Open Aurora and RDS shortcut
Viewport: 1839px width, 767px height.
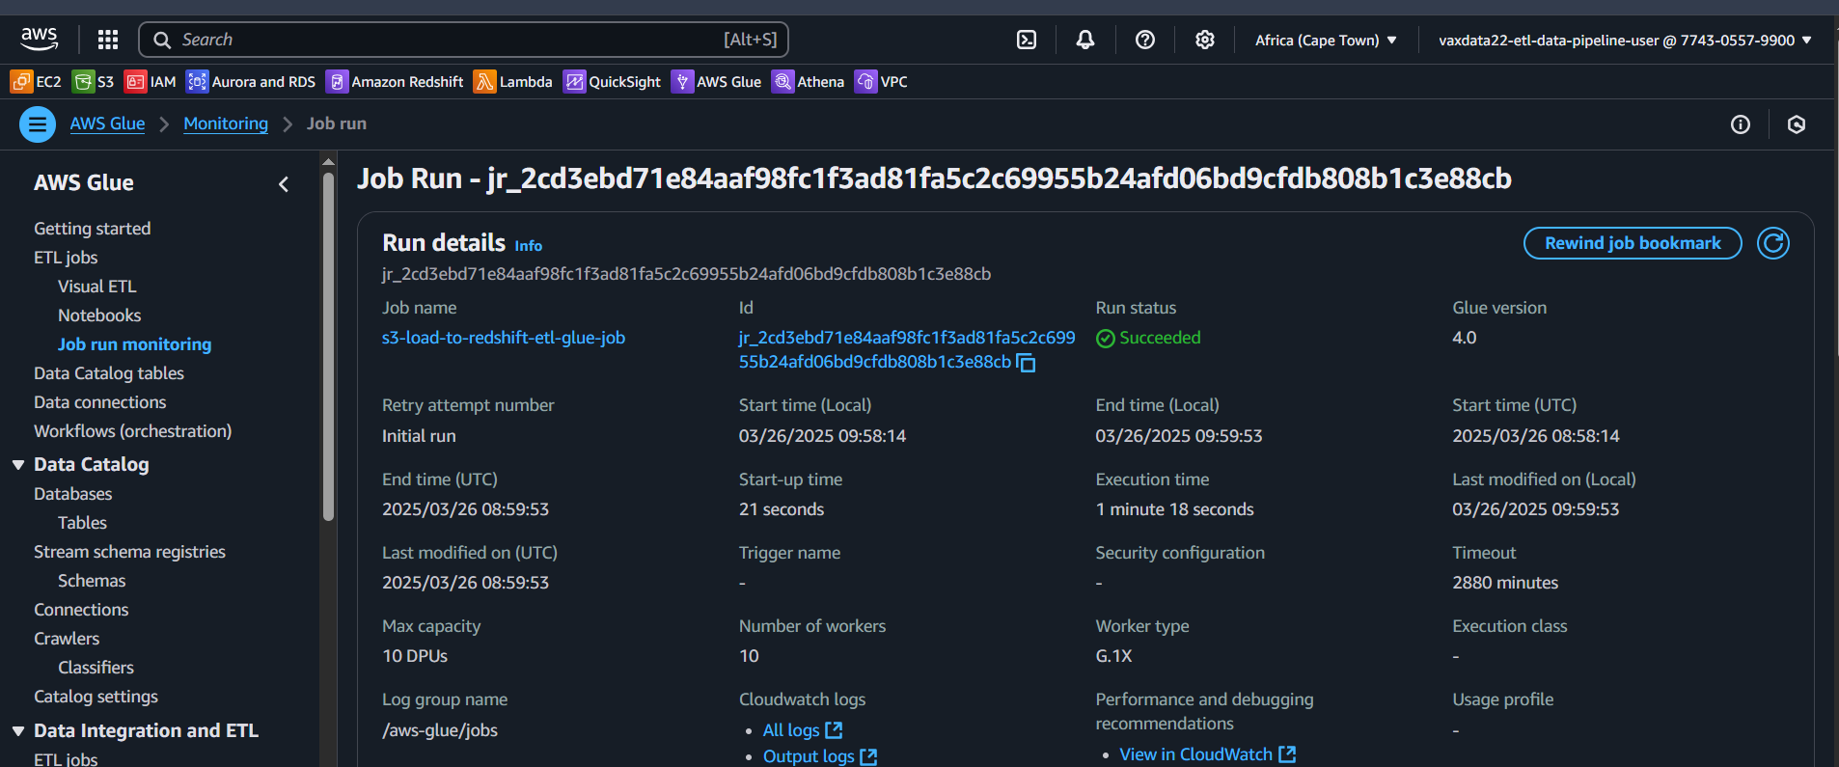(251, 82)
